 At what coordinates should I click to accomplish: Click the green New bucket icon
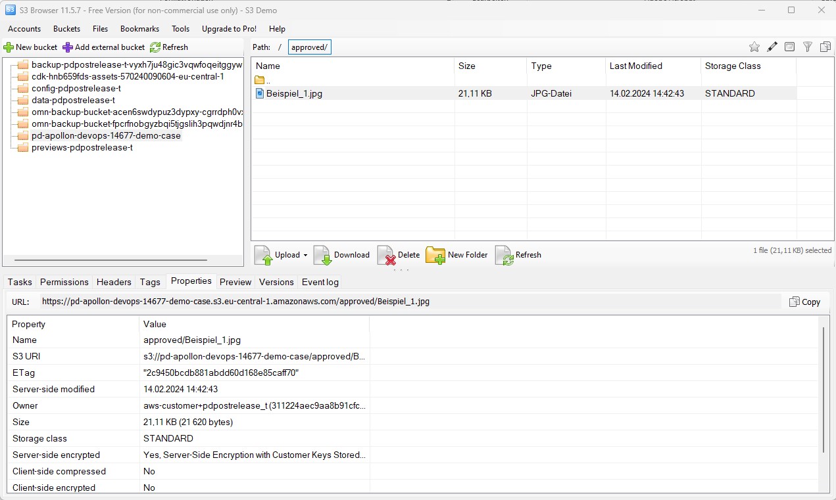pyautogui.click(x=9, y=47)
